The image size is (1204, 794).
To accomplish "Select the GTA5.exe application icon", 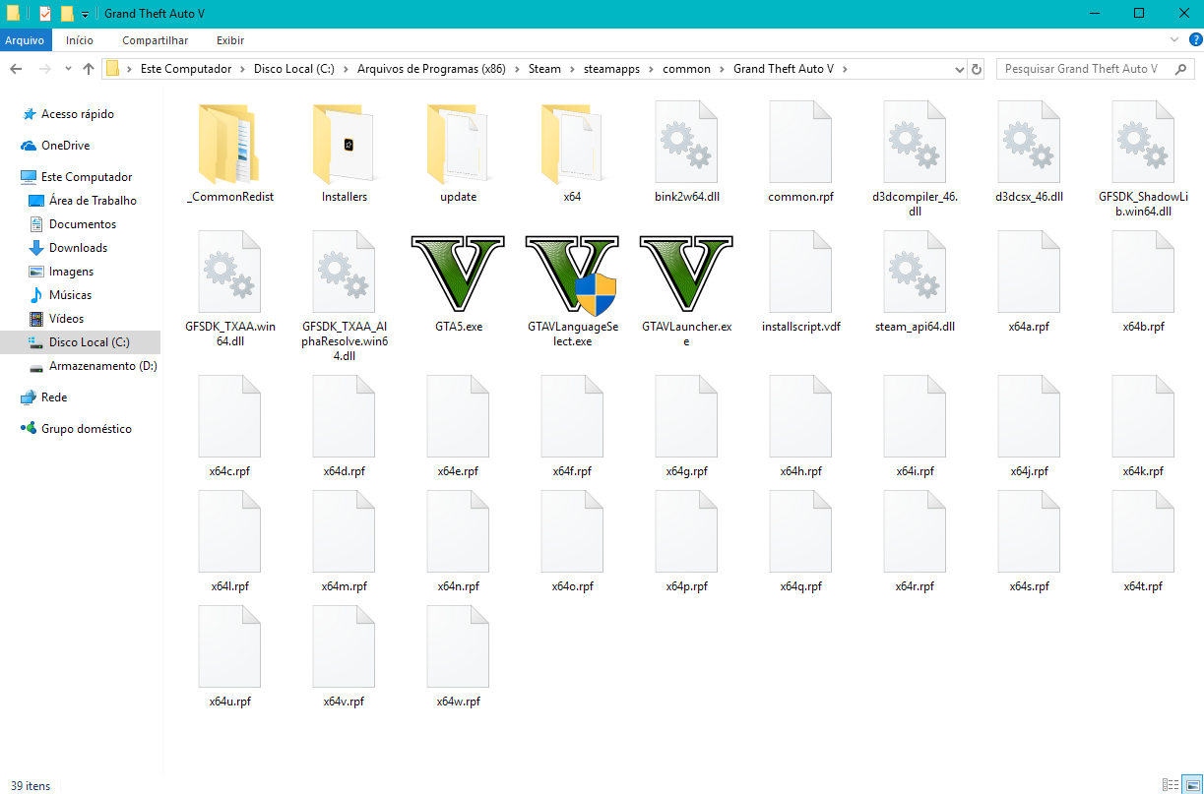I will click(458, 272).
